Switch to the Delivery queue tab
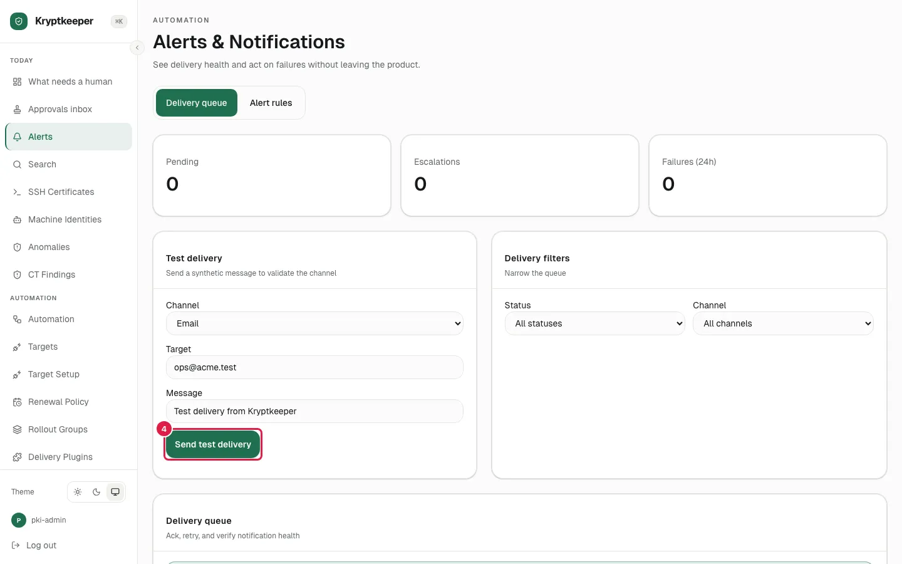The image size is (902, 564). coord(197,103)
